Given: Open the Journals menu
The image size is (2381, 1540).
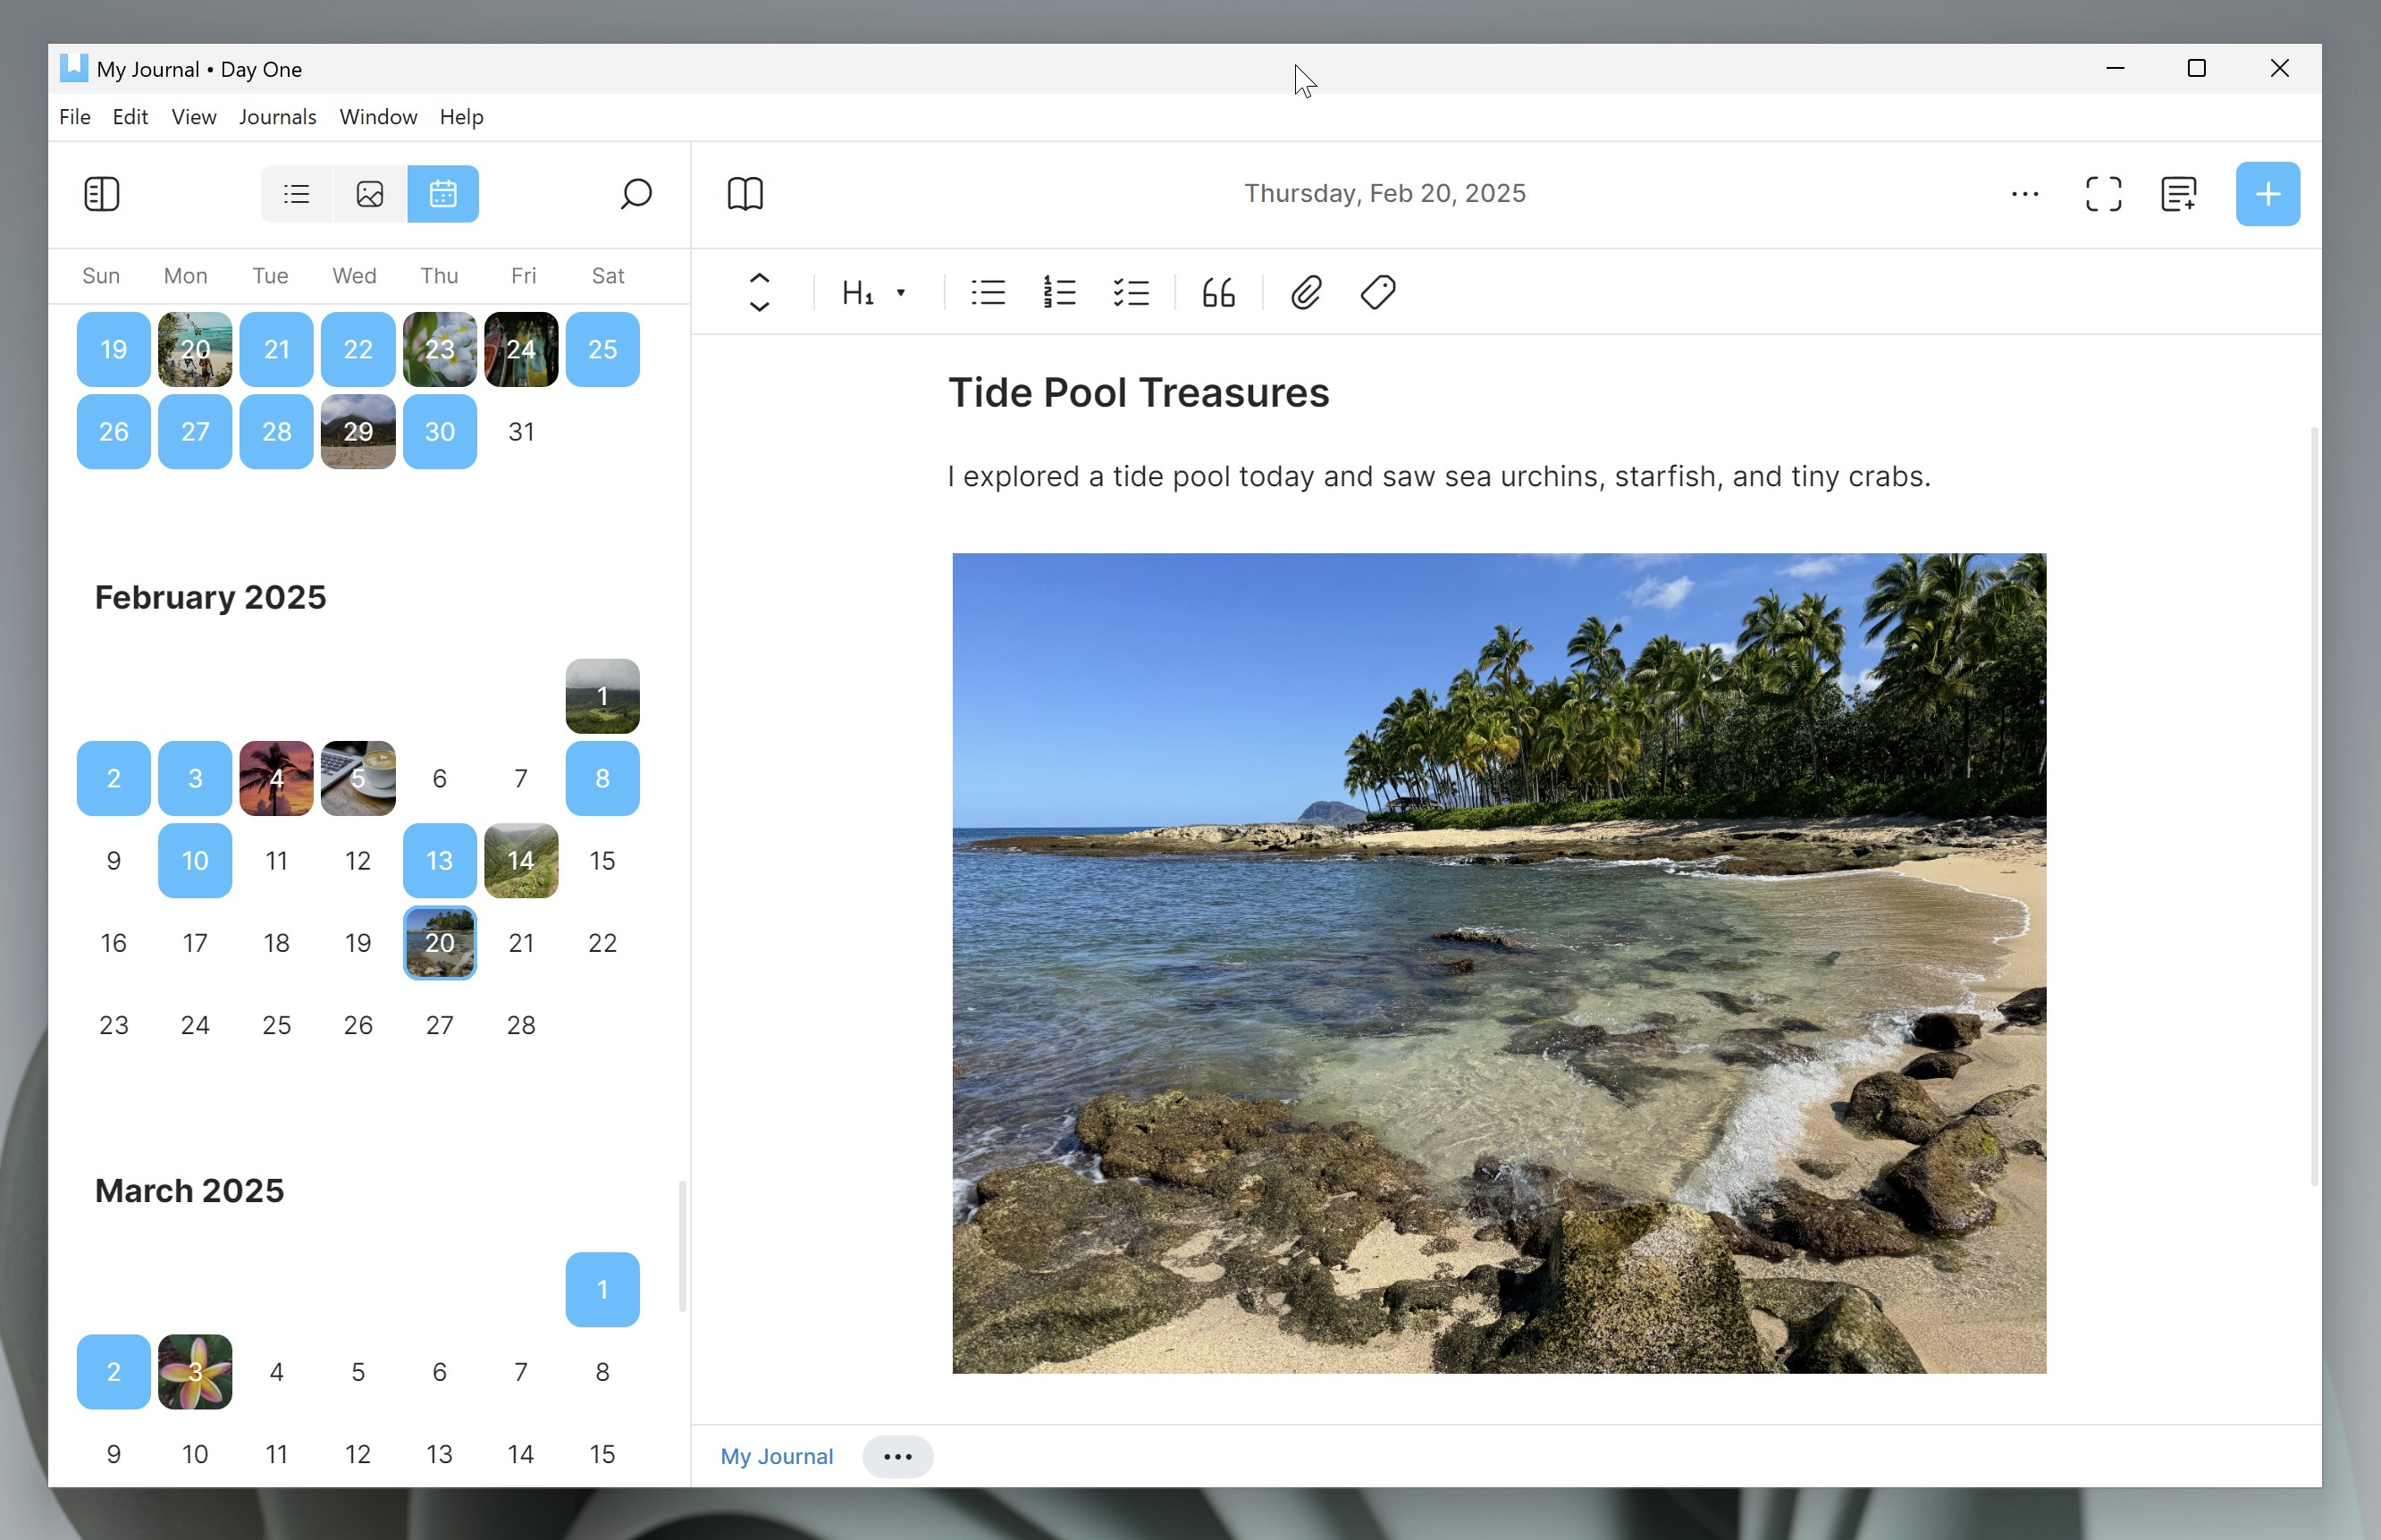Looking at the screenshot, I should [x=277, y=117].
